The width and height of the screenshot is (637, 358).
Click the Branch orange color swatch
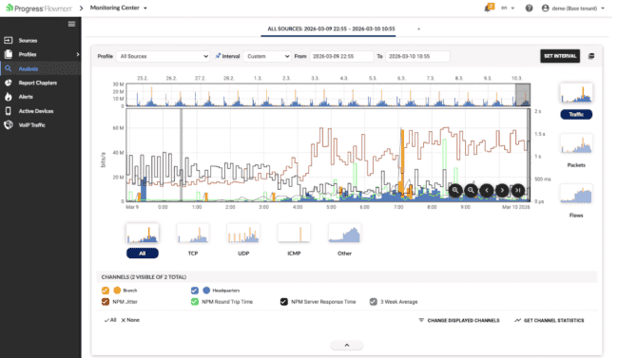click(x=117, y=291)
